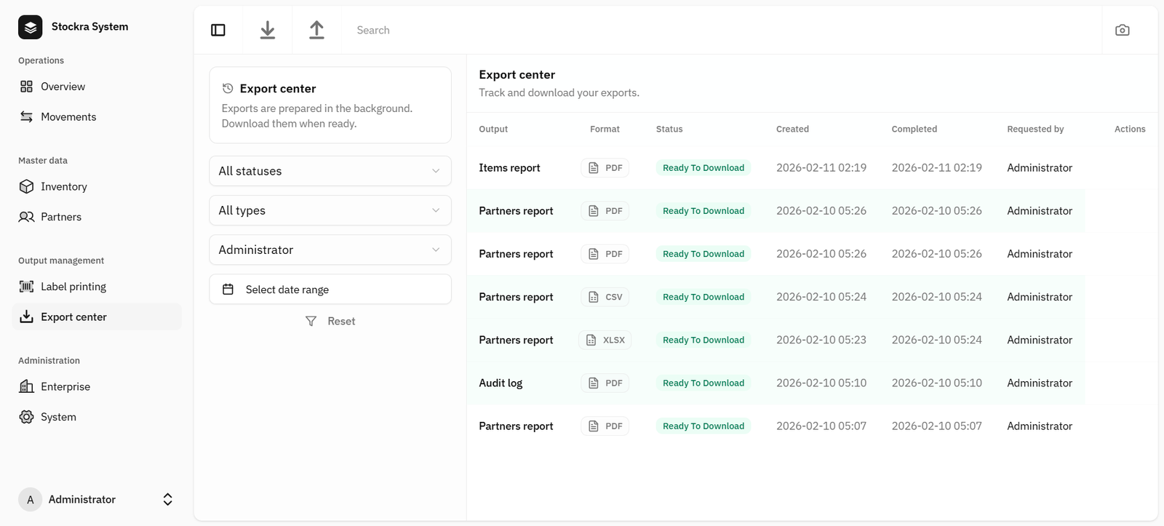Open the All statuses dropdown

pos(330,171)
